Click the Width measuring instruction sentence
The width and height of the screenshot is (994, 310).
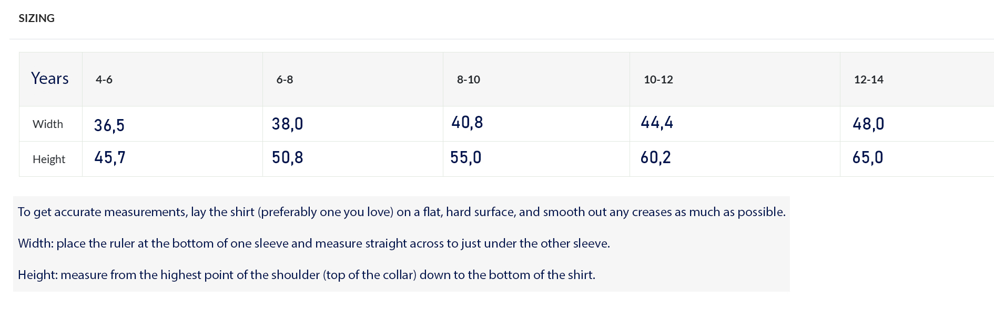[314, 243]
